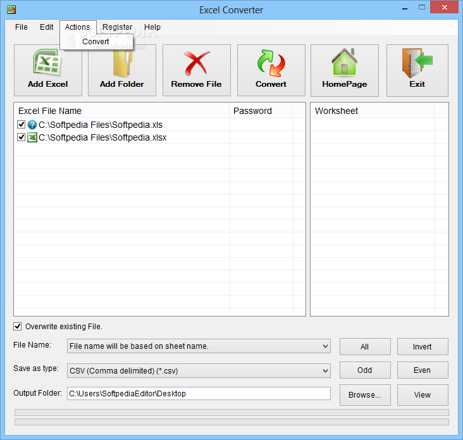
Task: Toggle Overwrite existing File checkbox
Action: [18, 326]
